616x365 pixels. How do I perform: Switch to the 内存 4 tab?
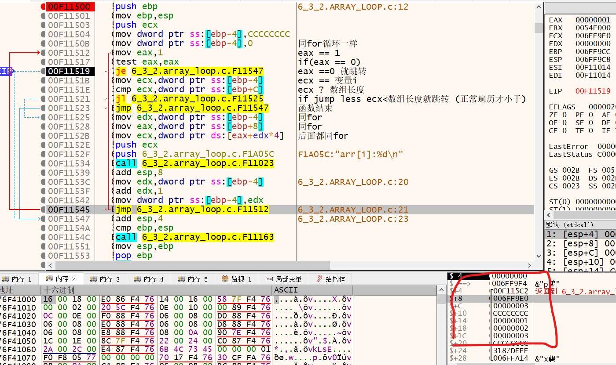149,279
